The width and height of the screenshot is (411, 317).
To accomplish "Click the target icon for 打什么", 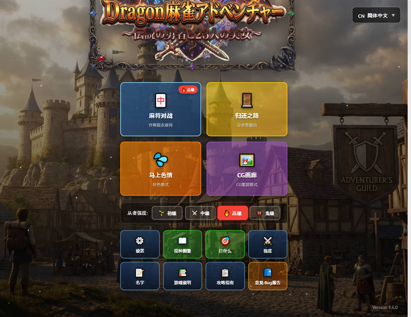I will (225, 241).
